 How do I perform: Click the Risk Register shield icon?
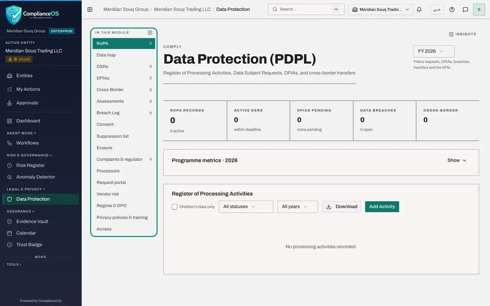[10, 166]
